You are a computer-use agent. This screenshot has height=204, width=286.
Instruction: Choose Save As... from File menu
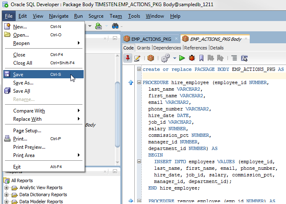(x=43, y=83)
